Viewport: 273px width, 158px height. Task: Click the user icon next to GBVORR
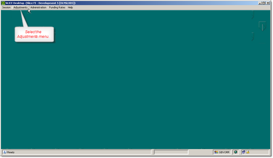pos(216,152)
